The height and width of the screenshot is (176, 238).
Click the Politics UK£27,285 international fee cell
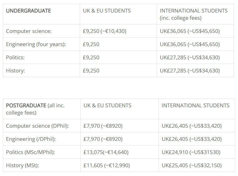[x=190, y=57]
